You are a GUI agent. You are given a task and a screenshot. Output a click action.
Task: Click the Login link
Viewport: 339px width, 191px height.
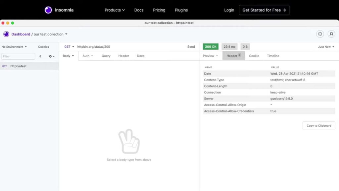coord(229,10)
